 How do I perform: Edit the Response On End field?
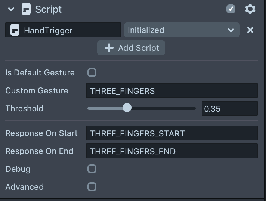(171, 151)
